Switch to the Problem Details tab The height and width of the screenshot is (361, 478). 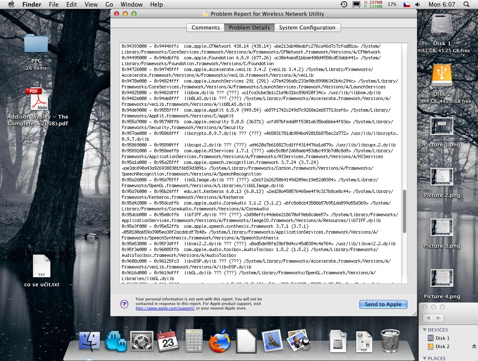[x=249, y=27]
